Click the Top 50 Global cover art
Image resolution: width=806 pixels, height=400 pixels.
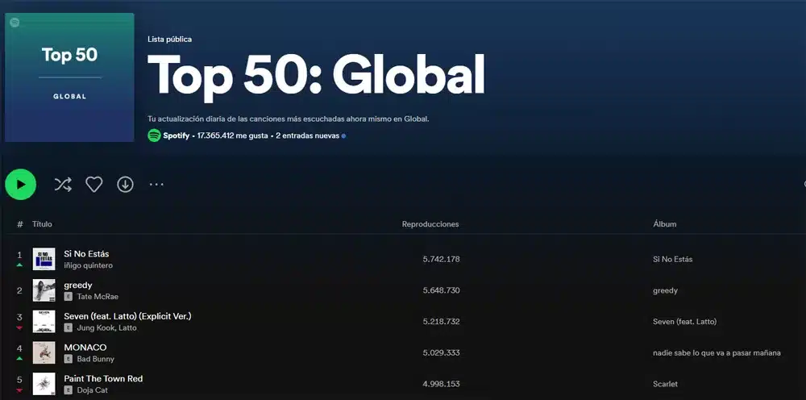[70, 77]
